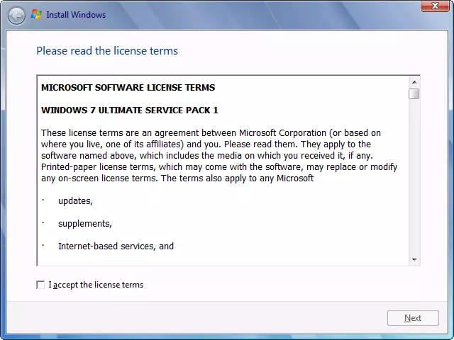Click the license text scroll up arrow
Screen dimensions: 454x340
[414, 82]
